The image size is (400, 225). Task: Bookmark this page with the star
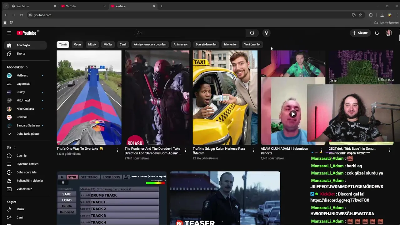(360, 15)
